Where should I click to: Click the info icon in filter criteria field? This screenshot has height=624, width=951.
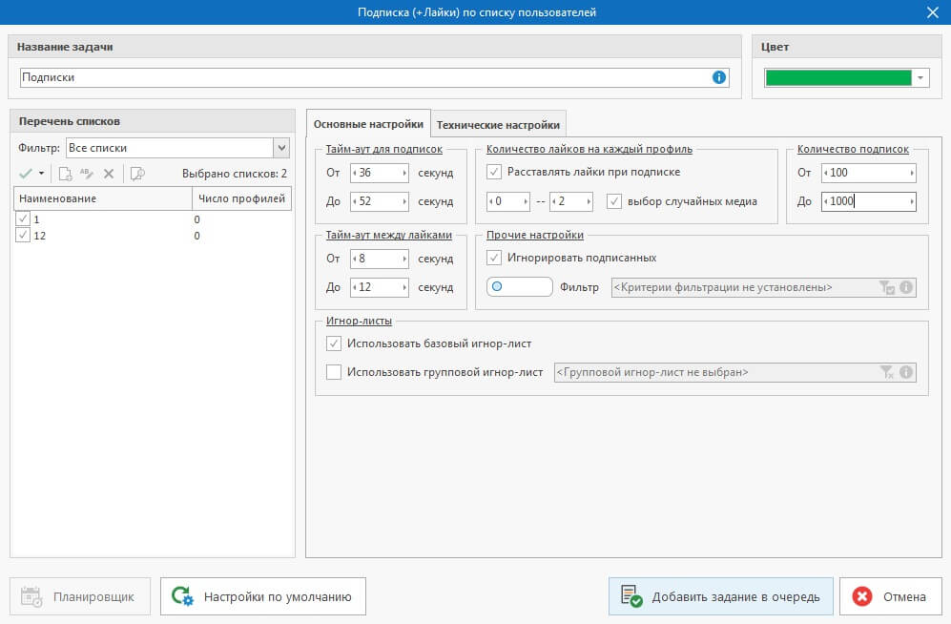coord(906,287)
